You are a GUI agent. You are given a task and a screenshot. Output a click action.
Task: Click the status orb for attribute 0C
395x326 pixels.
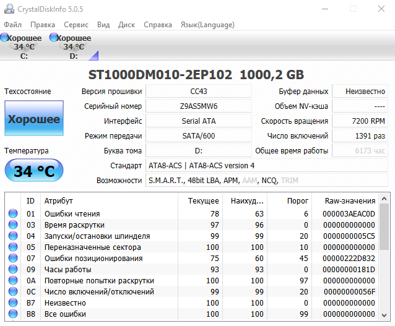click(x=13, y=291)
